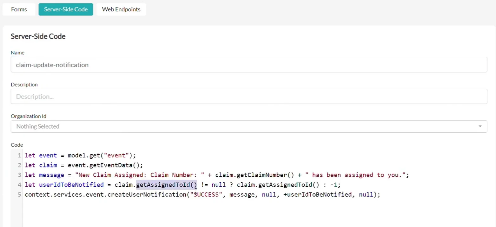Open the Server-Side Code tab
496x227 pixels.
pos(66,9)
